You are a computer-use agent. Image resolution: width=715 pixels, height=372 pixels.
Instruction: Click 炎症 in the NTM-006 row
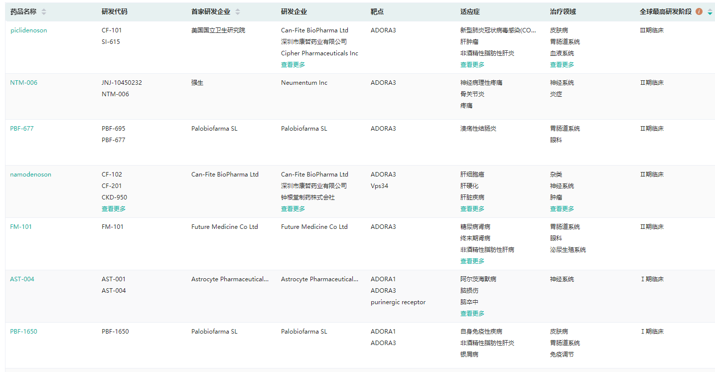556,94
